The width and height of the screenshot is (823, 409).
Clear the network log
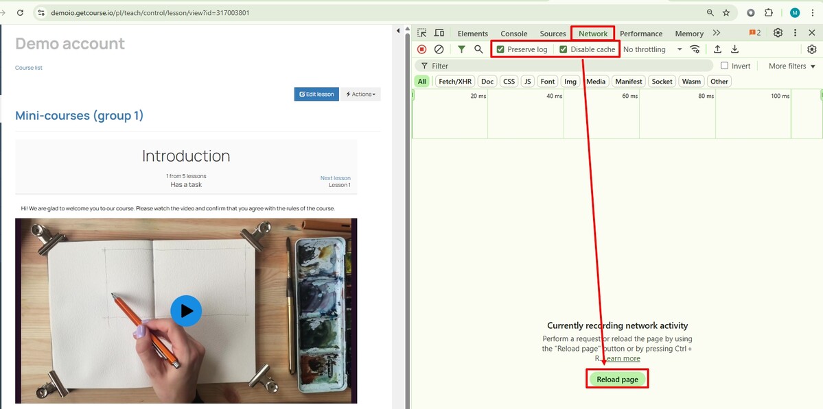click(x=439, y=49)
